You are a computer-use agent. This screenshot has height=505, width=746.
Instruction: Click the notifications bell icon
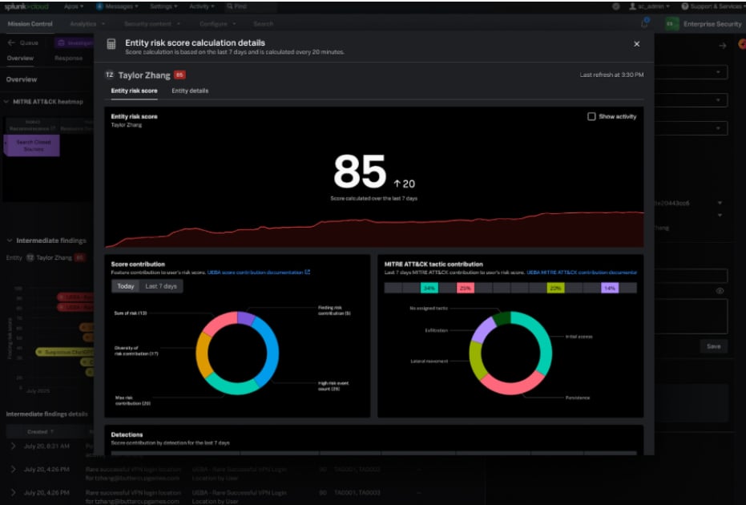pyautogui.click(x=643, y=24)
